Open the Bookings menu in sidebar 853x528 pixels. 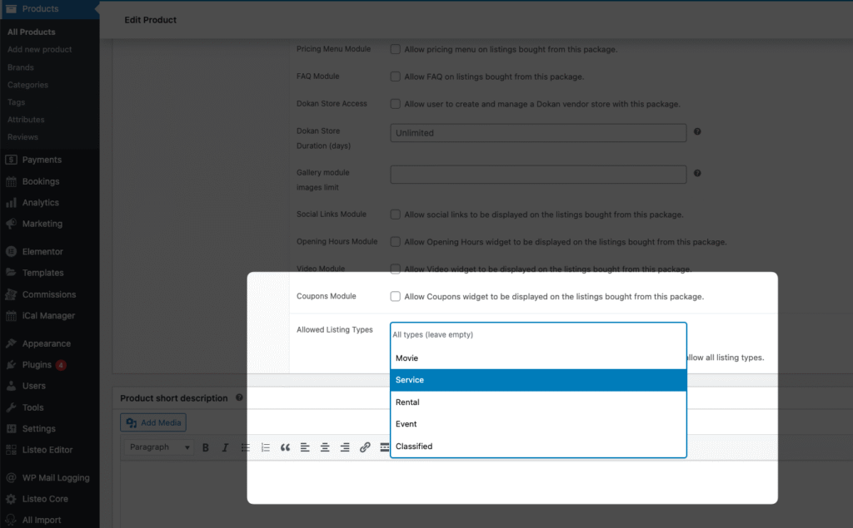point(41,181)
